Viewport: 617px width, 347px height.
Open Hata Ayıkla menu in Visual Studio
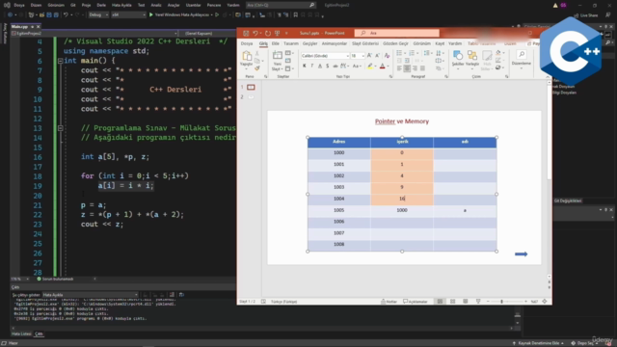tap(121, 5)
